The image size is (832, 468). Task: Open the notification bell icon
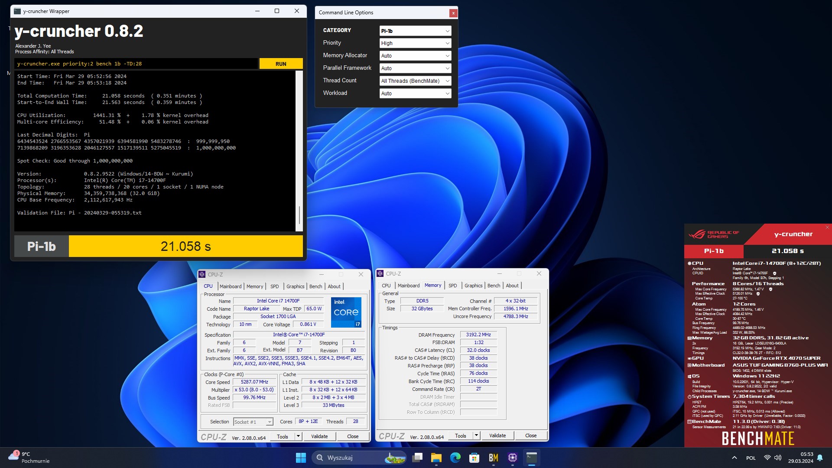pos(820,458)
